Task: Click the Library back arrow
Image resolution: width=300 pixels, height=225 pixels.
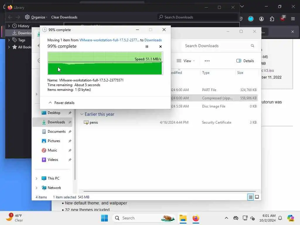Action: (10, 17)
